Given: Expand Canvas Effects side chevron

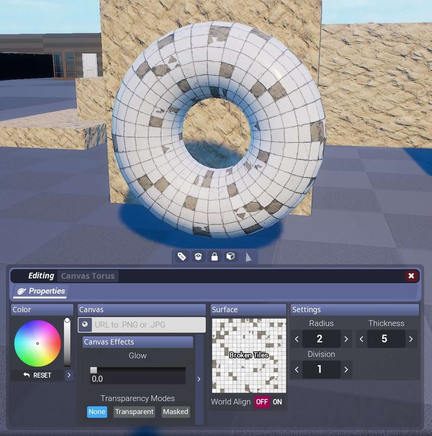Looking at the screenshot, I should [199, 379].
